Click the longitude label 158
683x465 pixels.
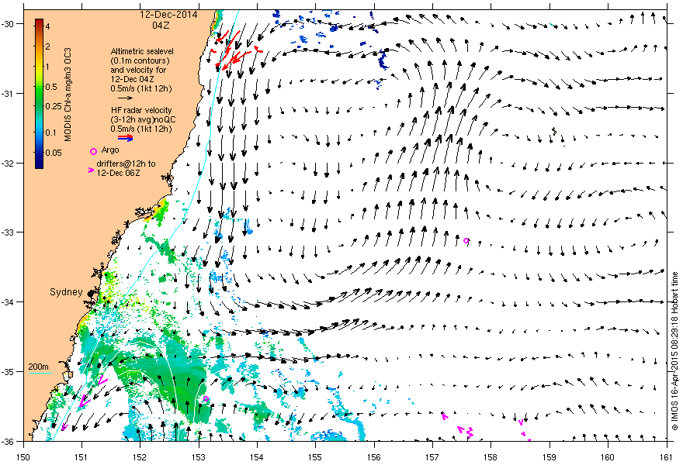(x=491, y=457)
